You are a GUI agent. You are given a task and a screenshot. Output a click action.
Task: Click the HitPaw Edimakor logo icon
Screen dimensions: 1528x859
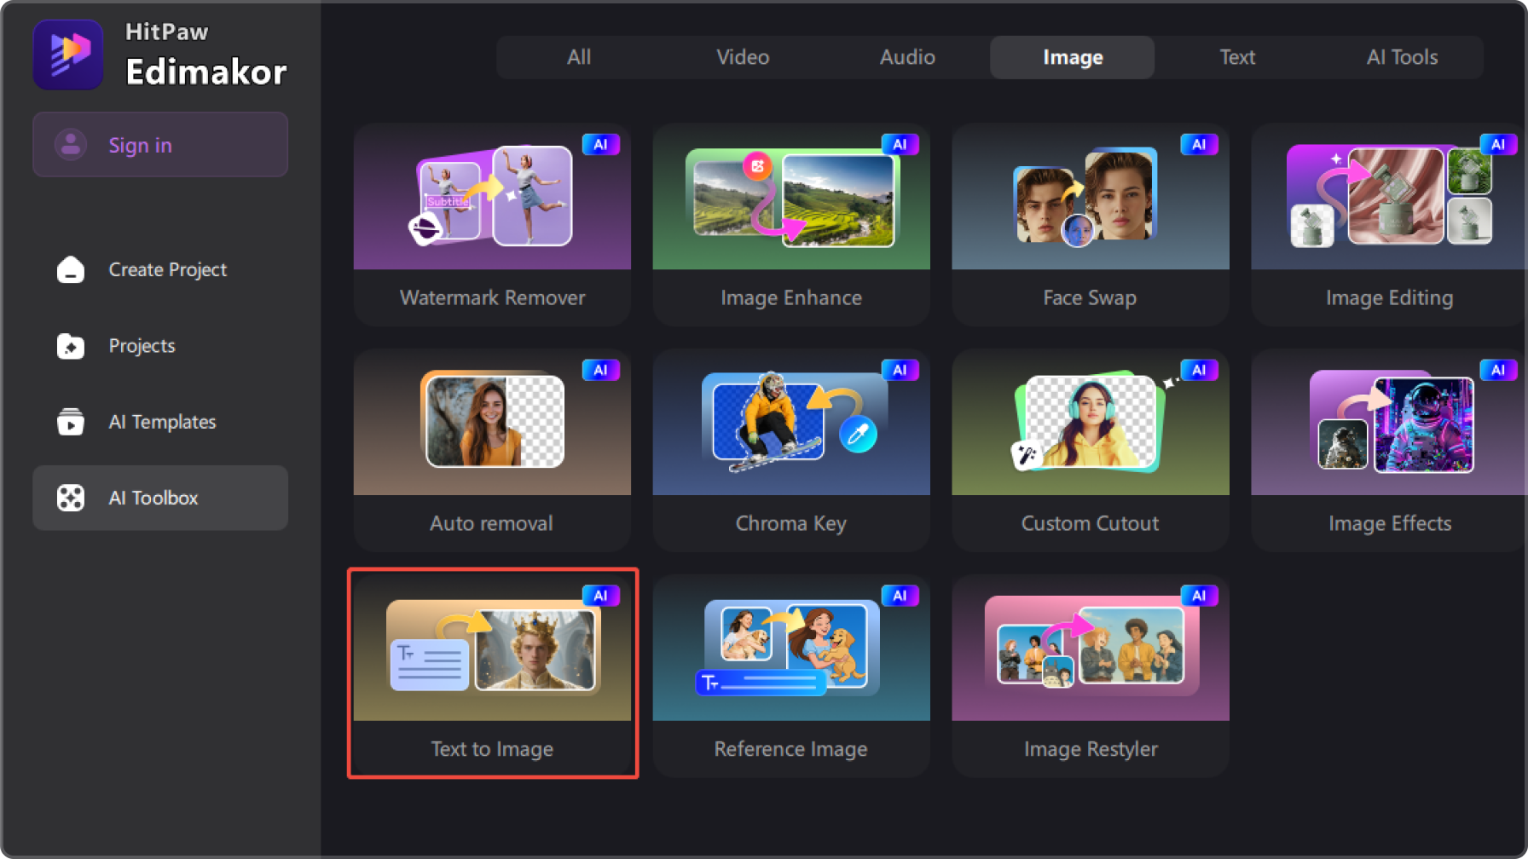pos(68,55)
